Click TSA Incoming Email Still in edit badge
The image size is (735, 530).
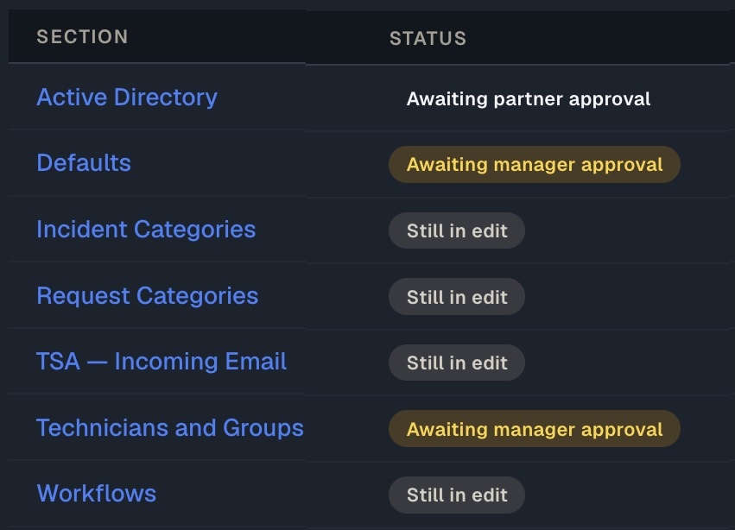(x=457, y=363)
